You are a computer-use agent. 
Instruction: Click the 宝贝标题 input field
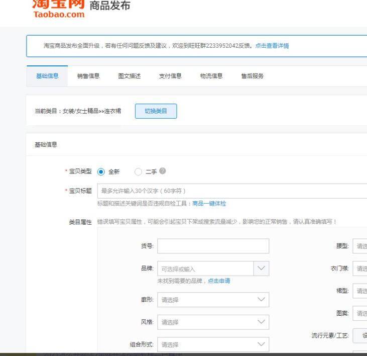[232, 191]
